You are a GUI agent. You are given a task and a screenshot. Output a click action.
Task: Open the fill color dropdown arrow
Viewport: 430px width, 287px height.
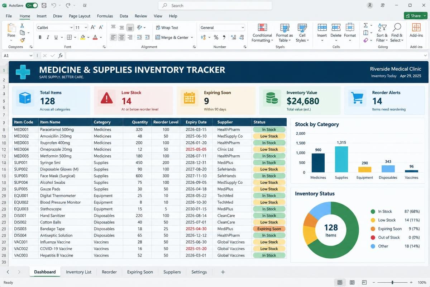tap(89, 37)
